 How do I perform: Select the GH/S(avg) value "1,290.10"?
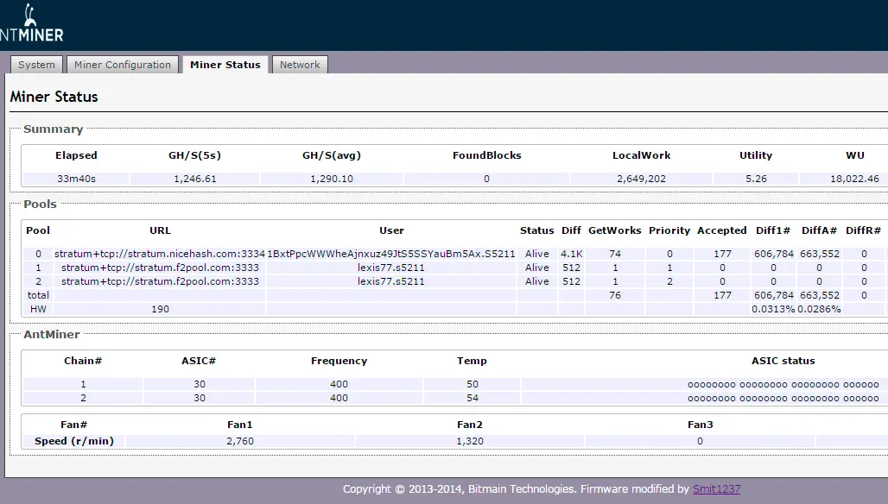tap(332, 179)
